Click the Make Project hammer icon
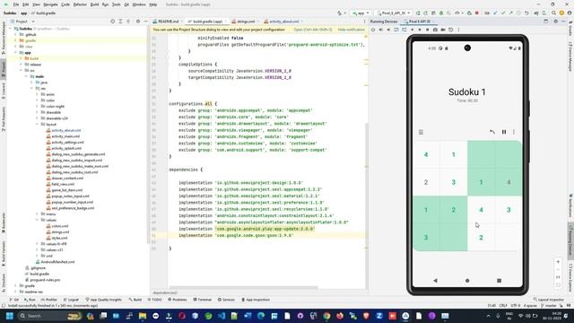Image resolution: width=574 pixels, height=323 pixels. click(339, 13)
